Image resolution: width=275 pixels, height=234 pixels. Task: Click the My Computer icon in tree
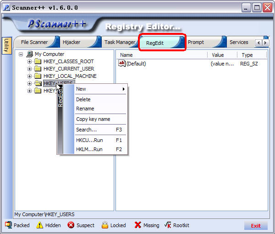[30, 54]
